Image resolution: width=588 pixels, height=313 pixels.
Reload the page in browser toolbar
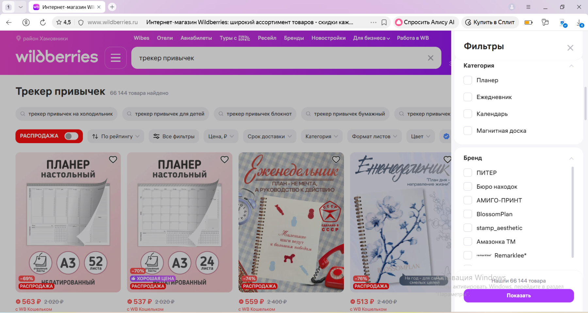tap(43, 22)
